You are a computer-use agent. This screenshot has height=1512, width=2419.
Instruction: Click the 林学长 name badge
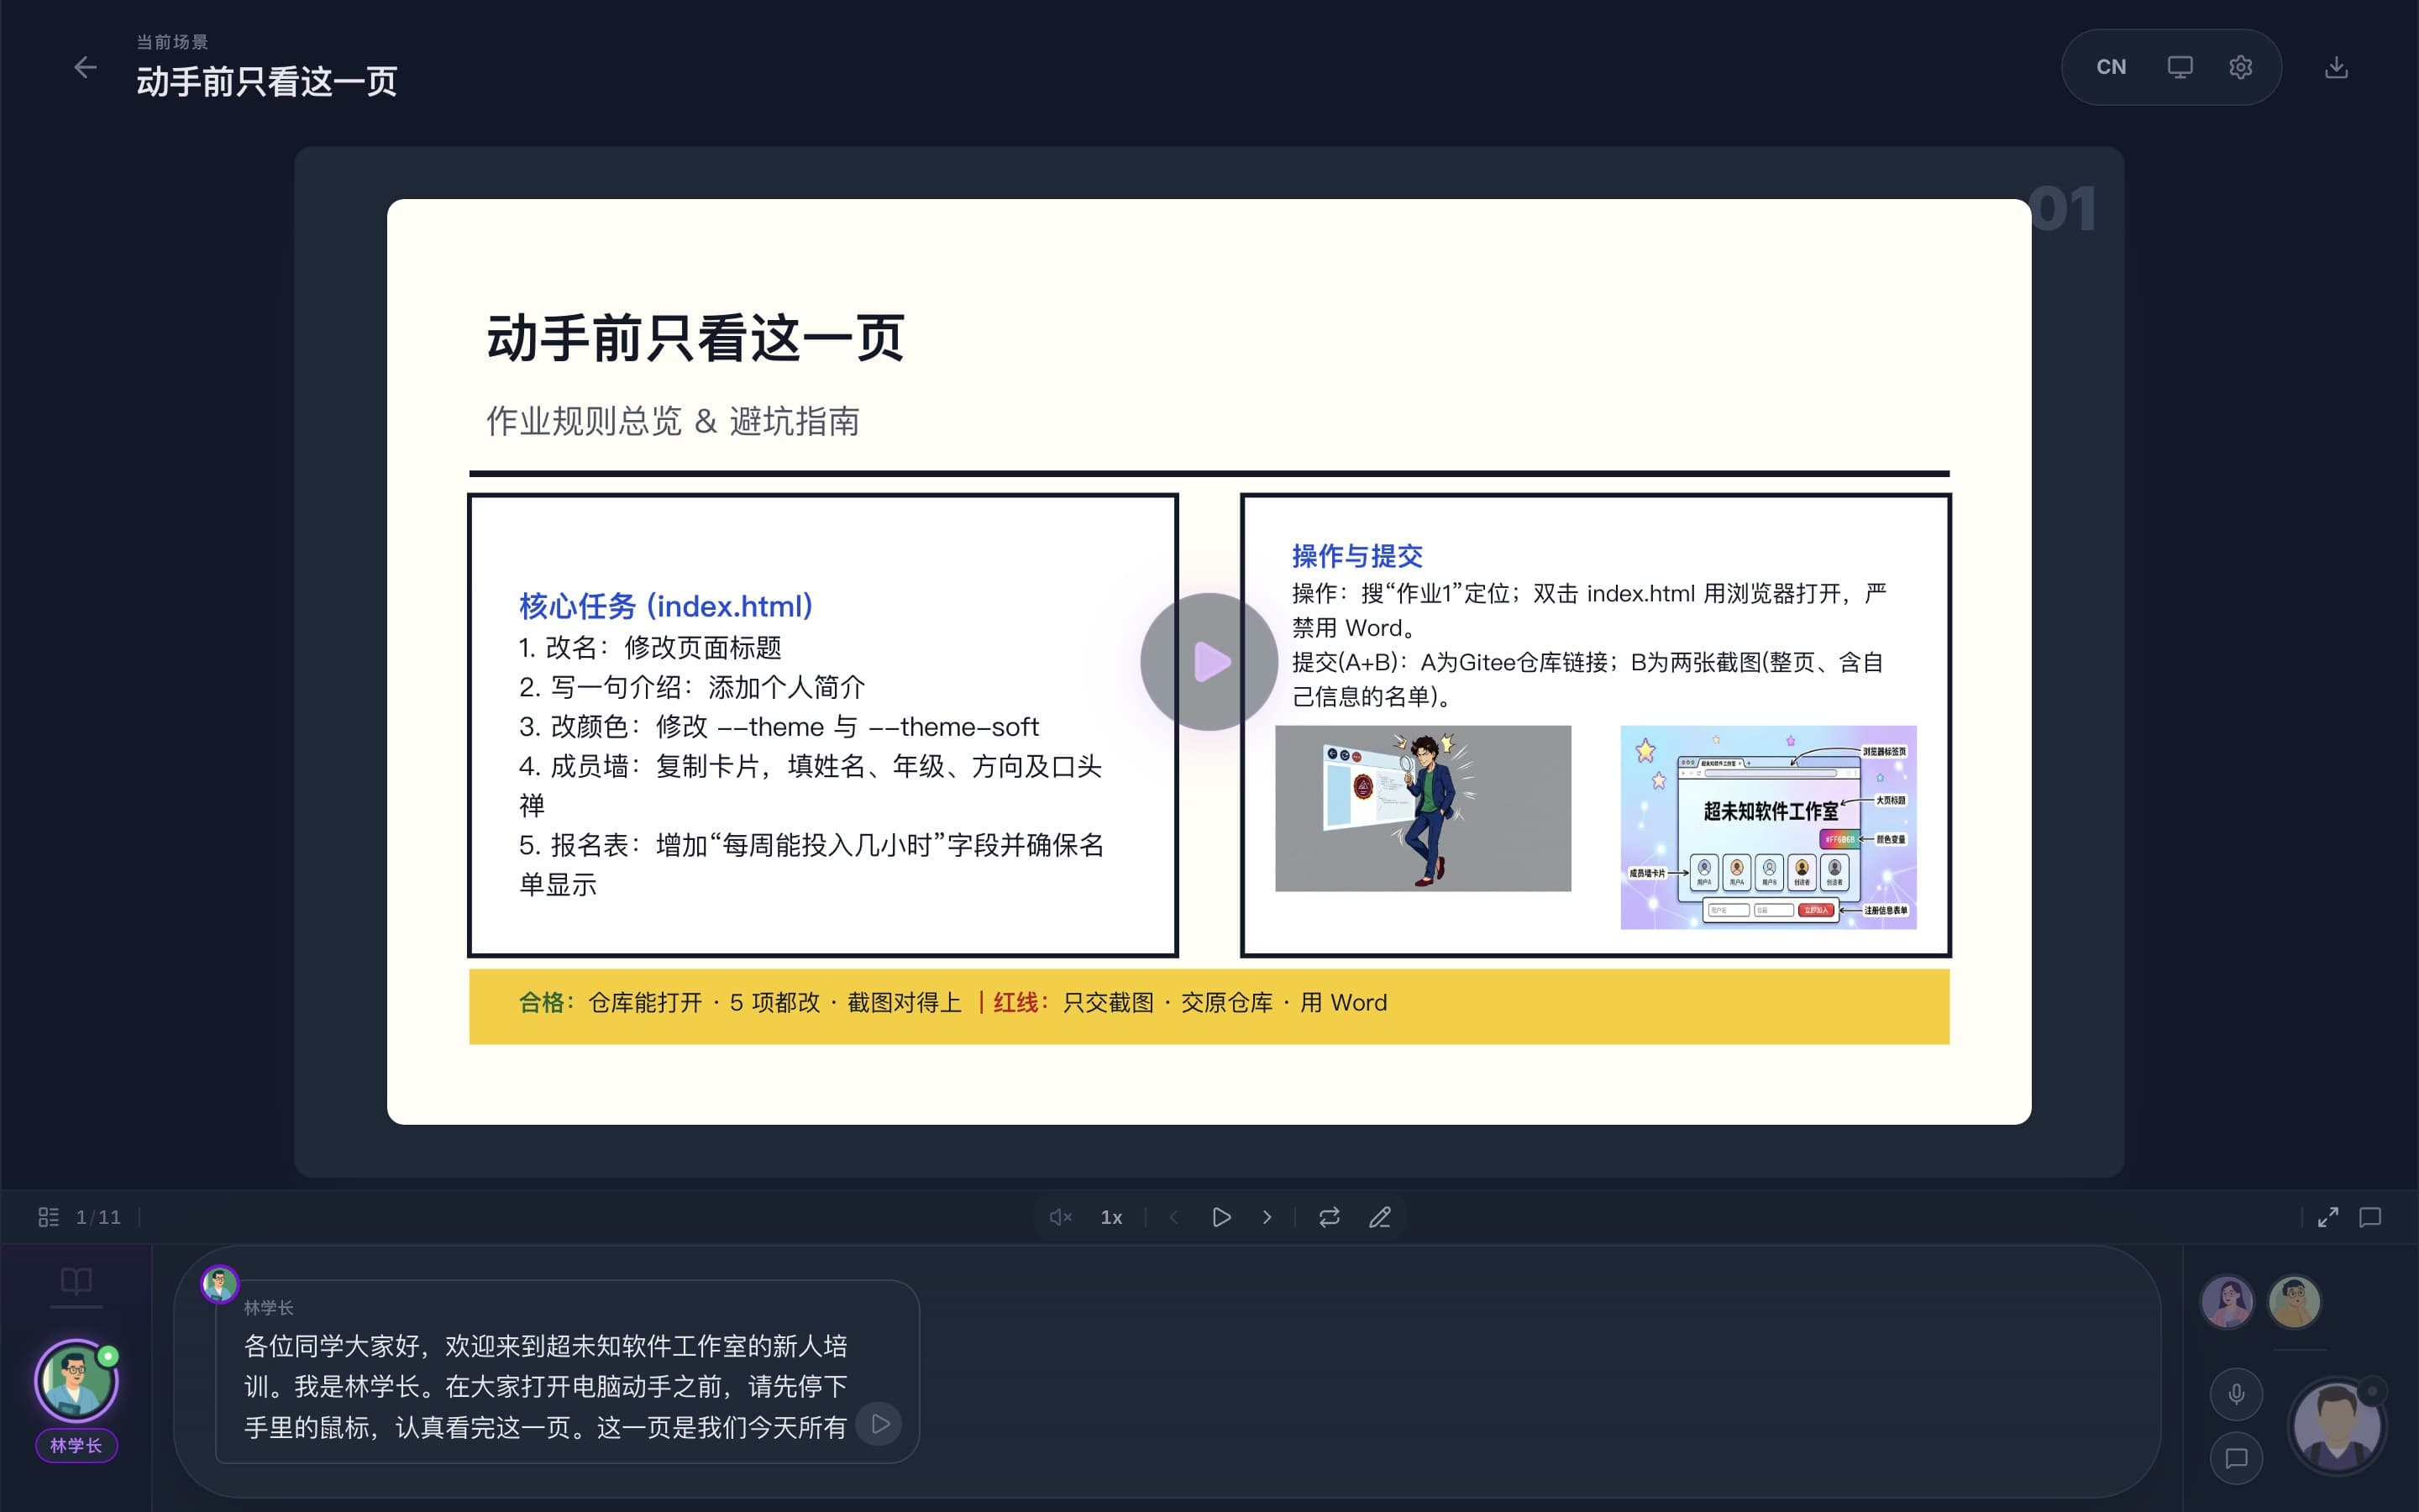click(x=76, y=1445)
